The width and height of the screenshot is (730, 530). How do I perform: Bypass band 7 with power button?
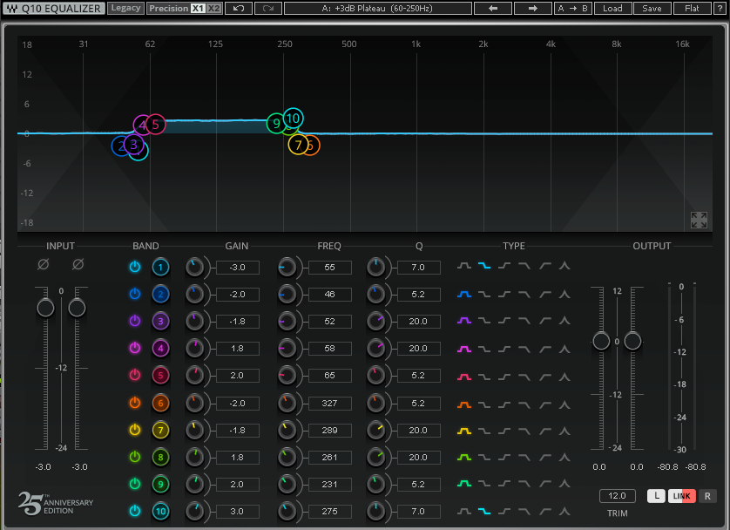coord(135,430)
